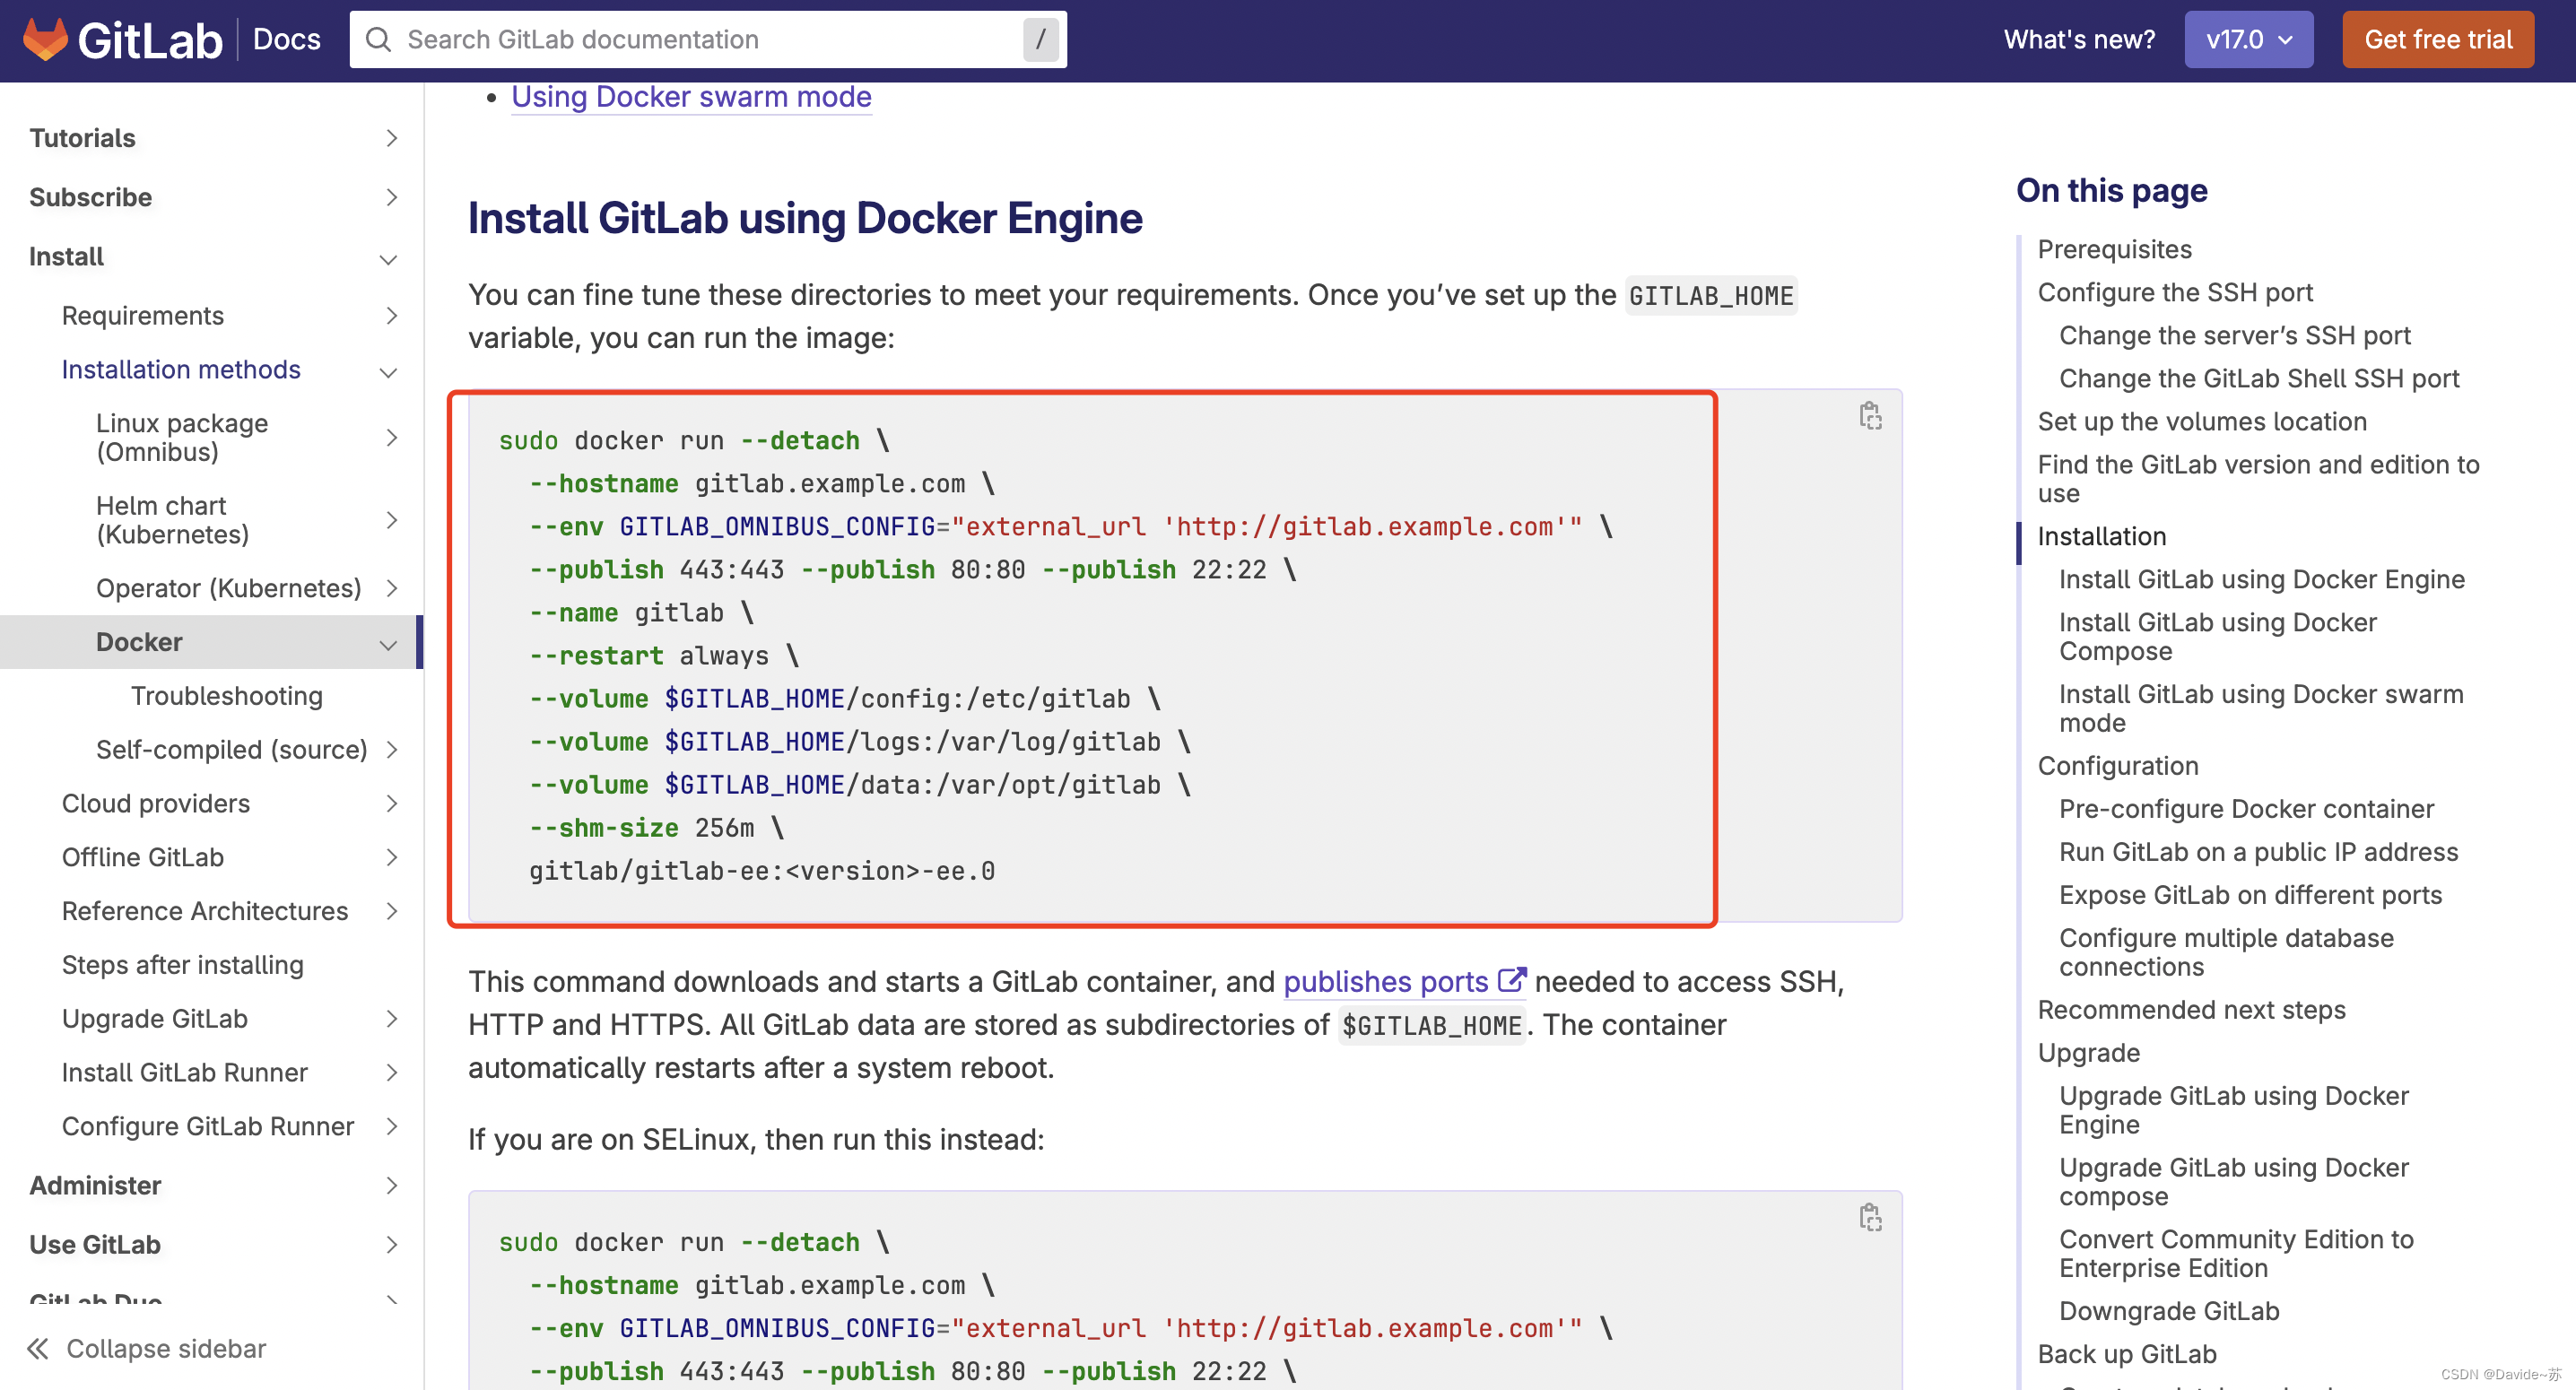Copy the first docker run code block

1870,416
